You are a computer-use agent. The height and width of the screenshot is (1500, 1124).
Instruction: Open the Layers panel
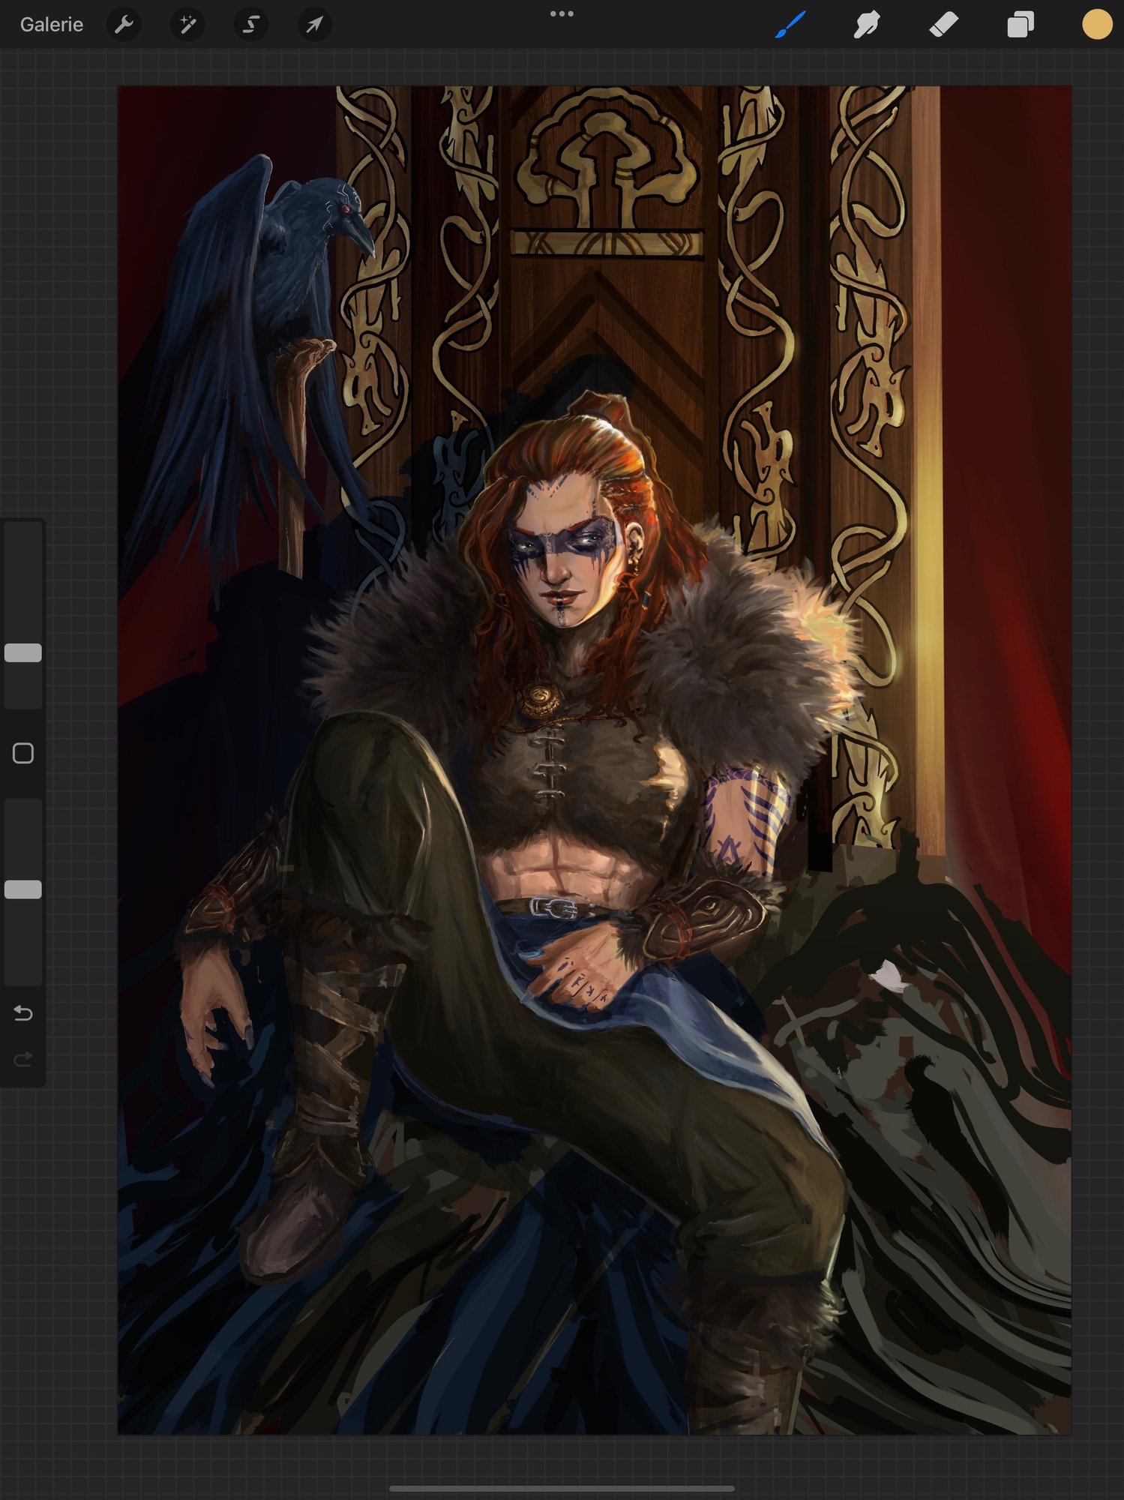tap(1020, 25)
